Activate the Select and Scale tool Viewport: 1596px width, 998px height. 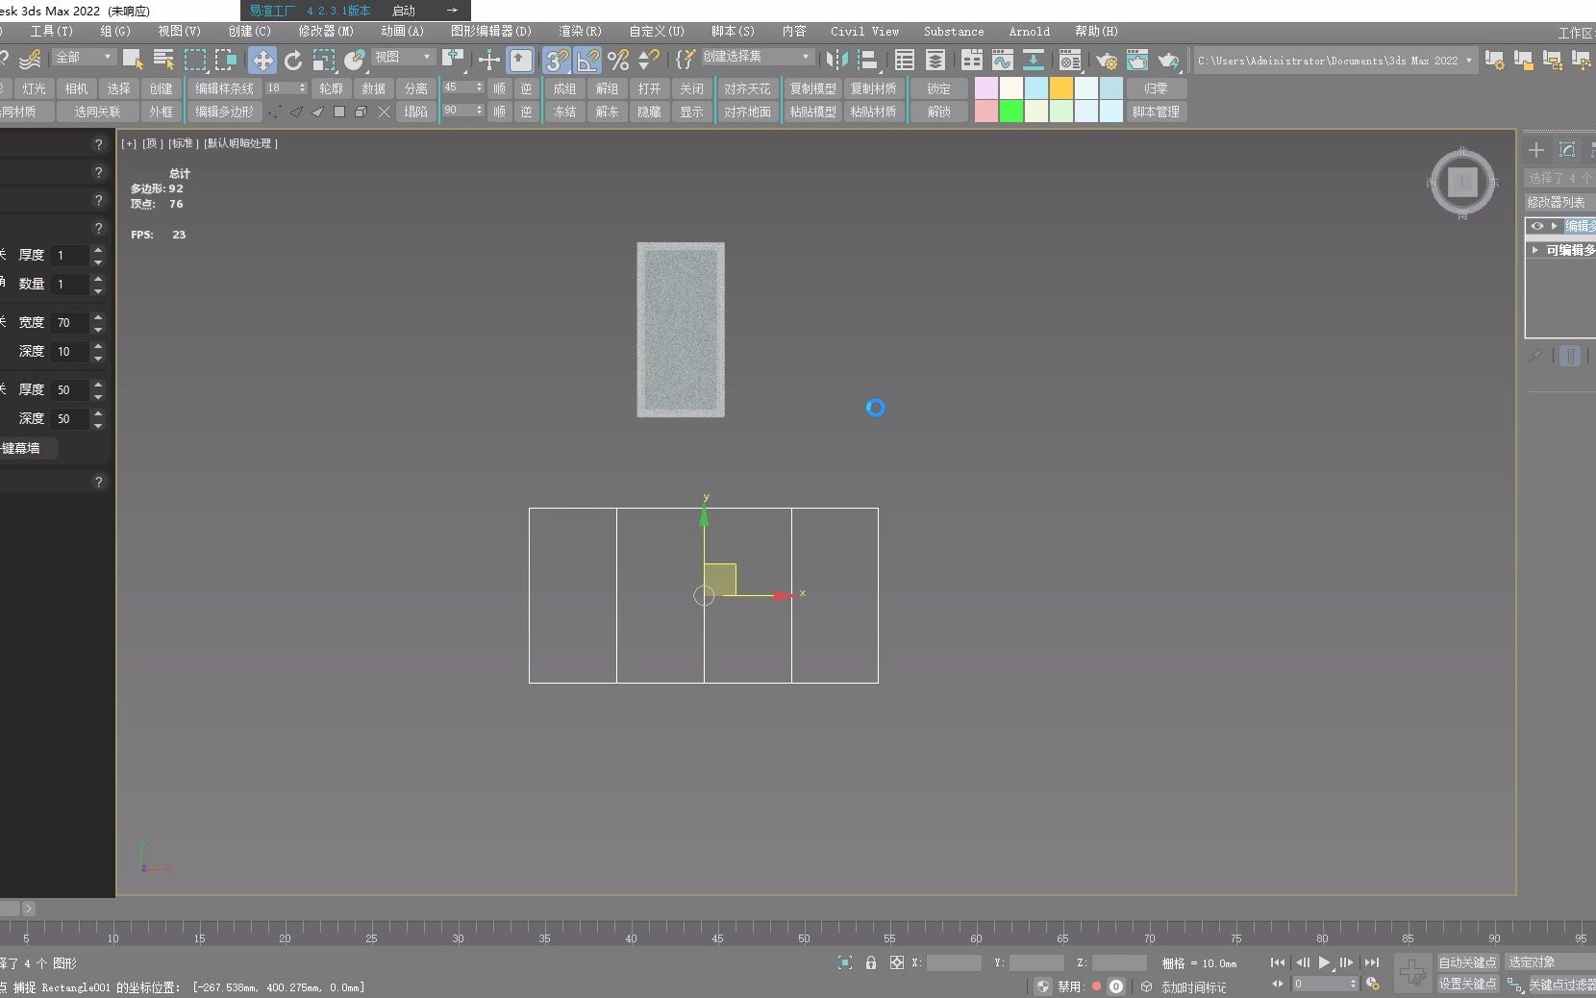[324, 60]
